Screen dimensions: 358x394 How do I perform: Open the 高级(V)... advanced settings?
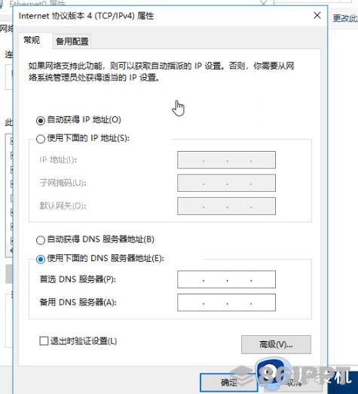[276, 344]
